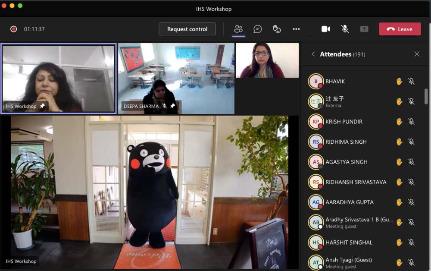Click AGASTYA SINGH's raised hand icon
The height and width of the screenshot is (271, 431).
399,162
